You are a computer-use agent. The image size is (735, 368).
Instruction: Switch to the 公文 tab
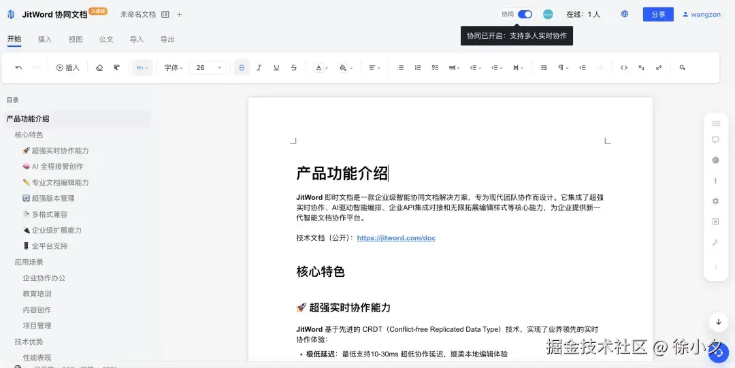point(106,39)
